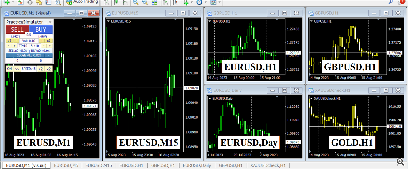This screenshot has width=408, height=169.
Task: Switch to the EURUSD,M5 tab
Action: coord(66,165)
